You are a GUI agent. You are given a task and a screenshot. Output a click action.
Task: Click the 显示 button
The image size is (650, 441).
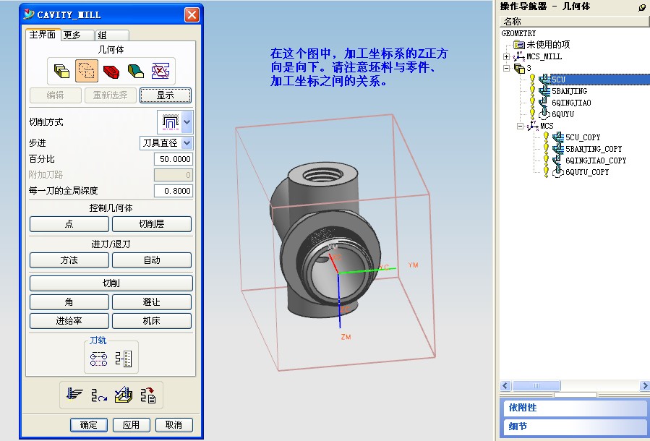[x=166, y=95]
